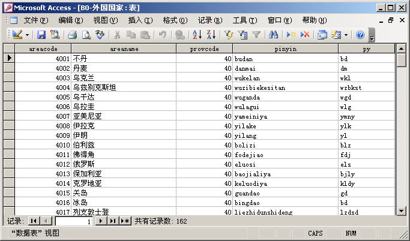Apply Filter By Selection icon
410x241 pixels.
tap(229, 34)
